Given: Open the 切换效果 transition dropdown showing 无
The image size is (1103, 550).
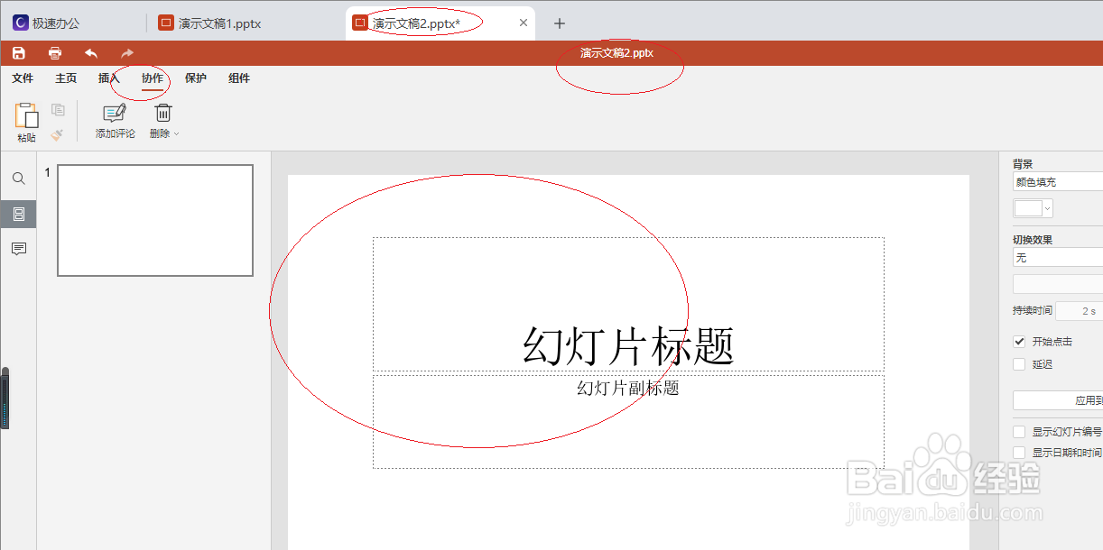Looking at the screenshot, I should [x=1056, y=257].
